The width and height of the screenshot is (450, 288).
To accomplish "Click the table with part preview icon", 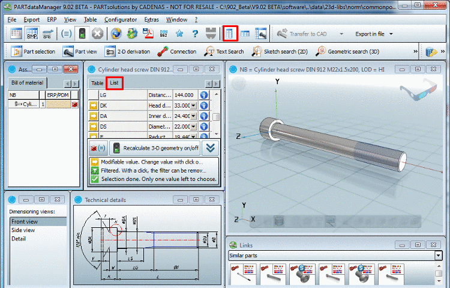I will click(x=260, y=34).
